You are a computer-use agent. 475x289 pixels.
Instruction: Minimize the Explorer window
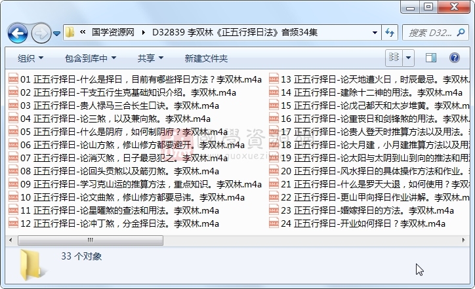coord(410,7)
